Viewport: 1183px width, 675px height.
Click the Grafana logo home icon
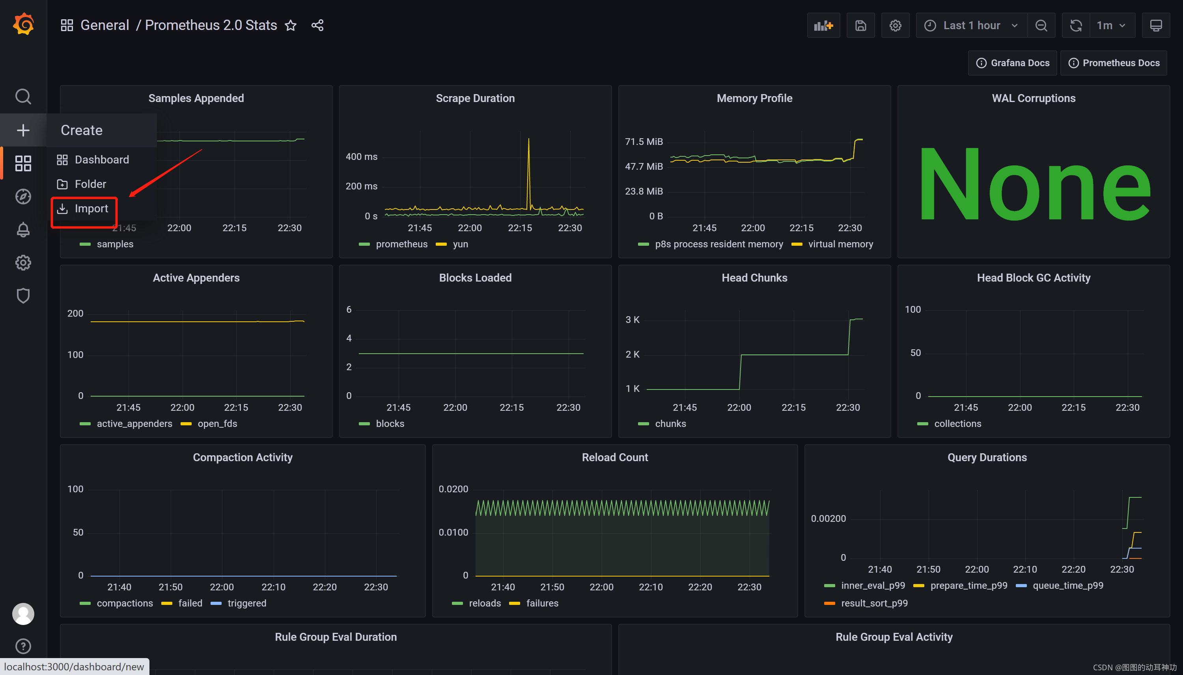pos(23,24)
